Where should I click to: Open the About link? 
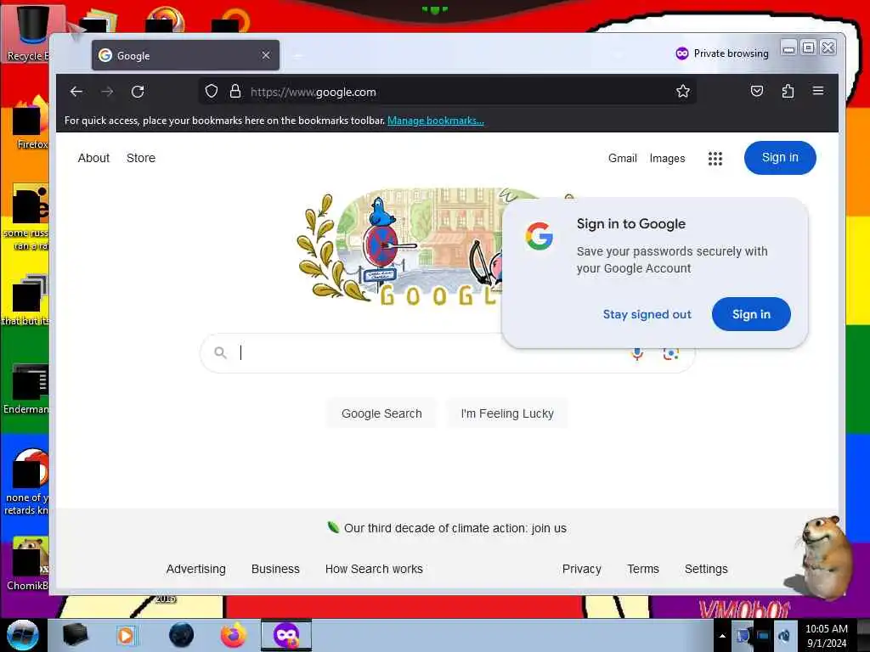click(x=93, y=158)
